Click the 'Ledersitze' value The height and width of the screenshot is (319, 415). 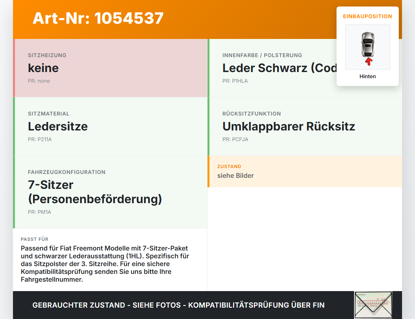coord(58,126)
